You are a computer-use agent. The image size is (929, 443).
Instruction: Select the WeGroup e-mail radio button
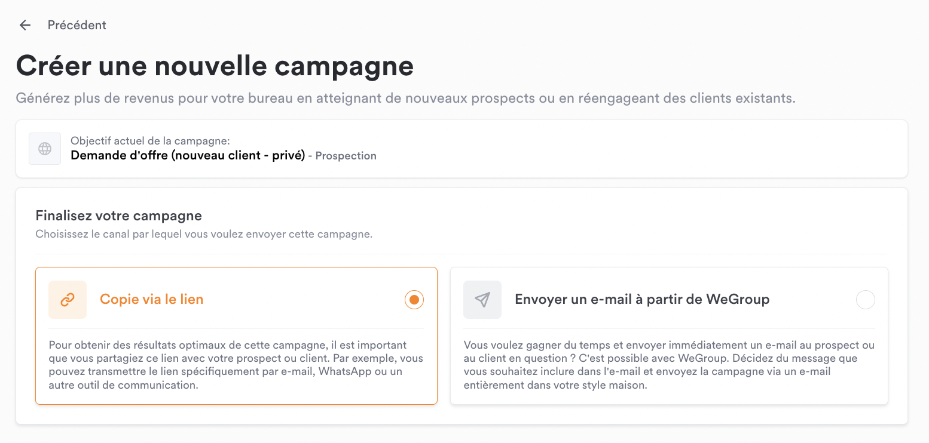click(x=865, y=299)
